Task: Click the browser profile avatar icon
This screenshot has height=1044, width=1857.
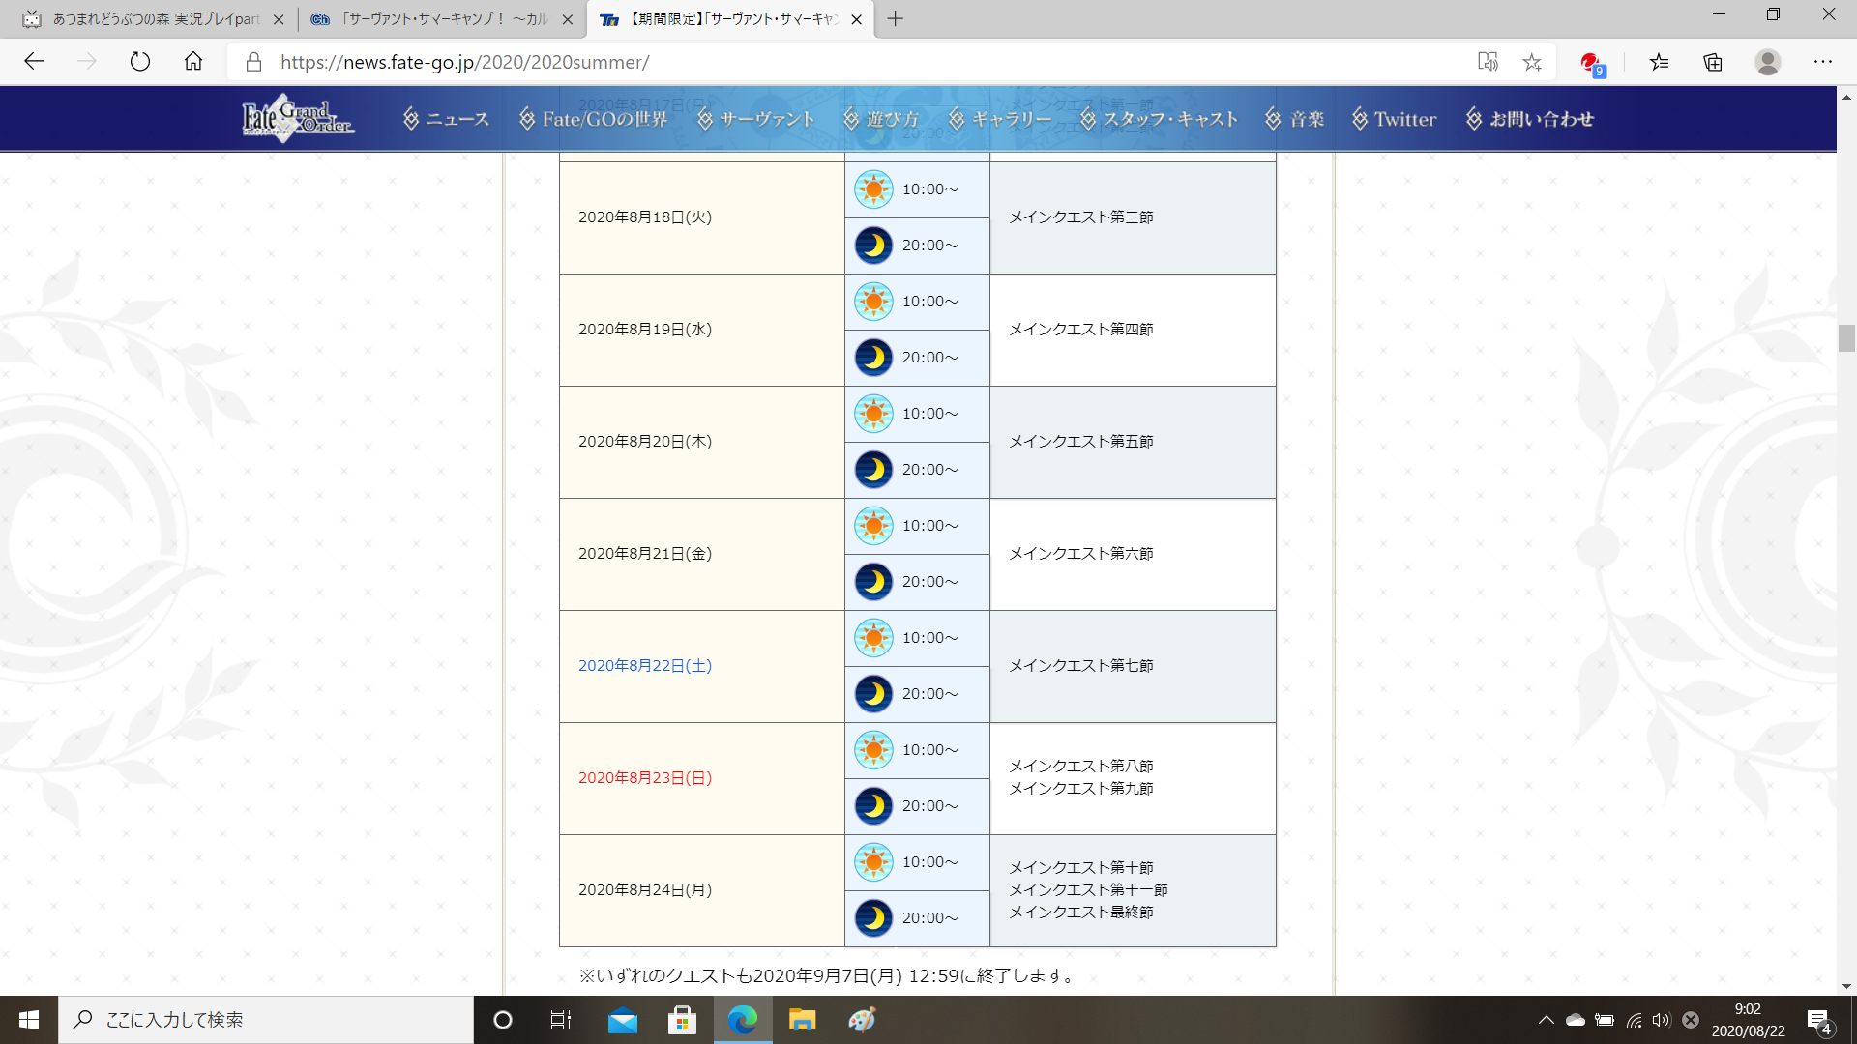Action: [1768, 62]
